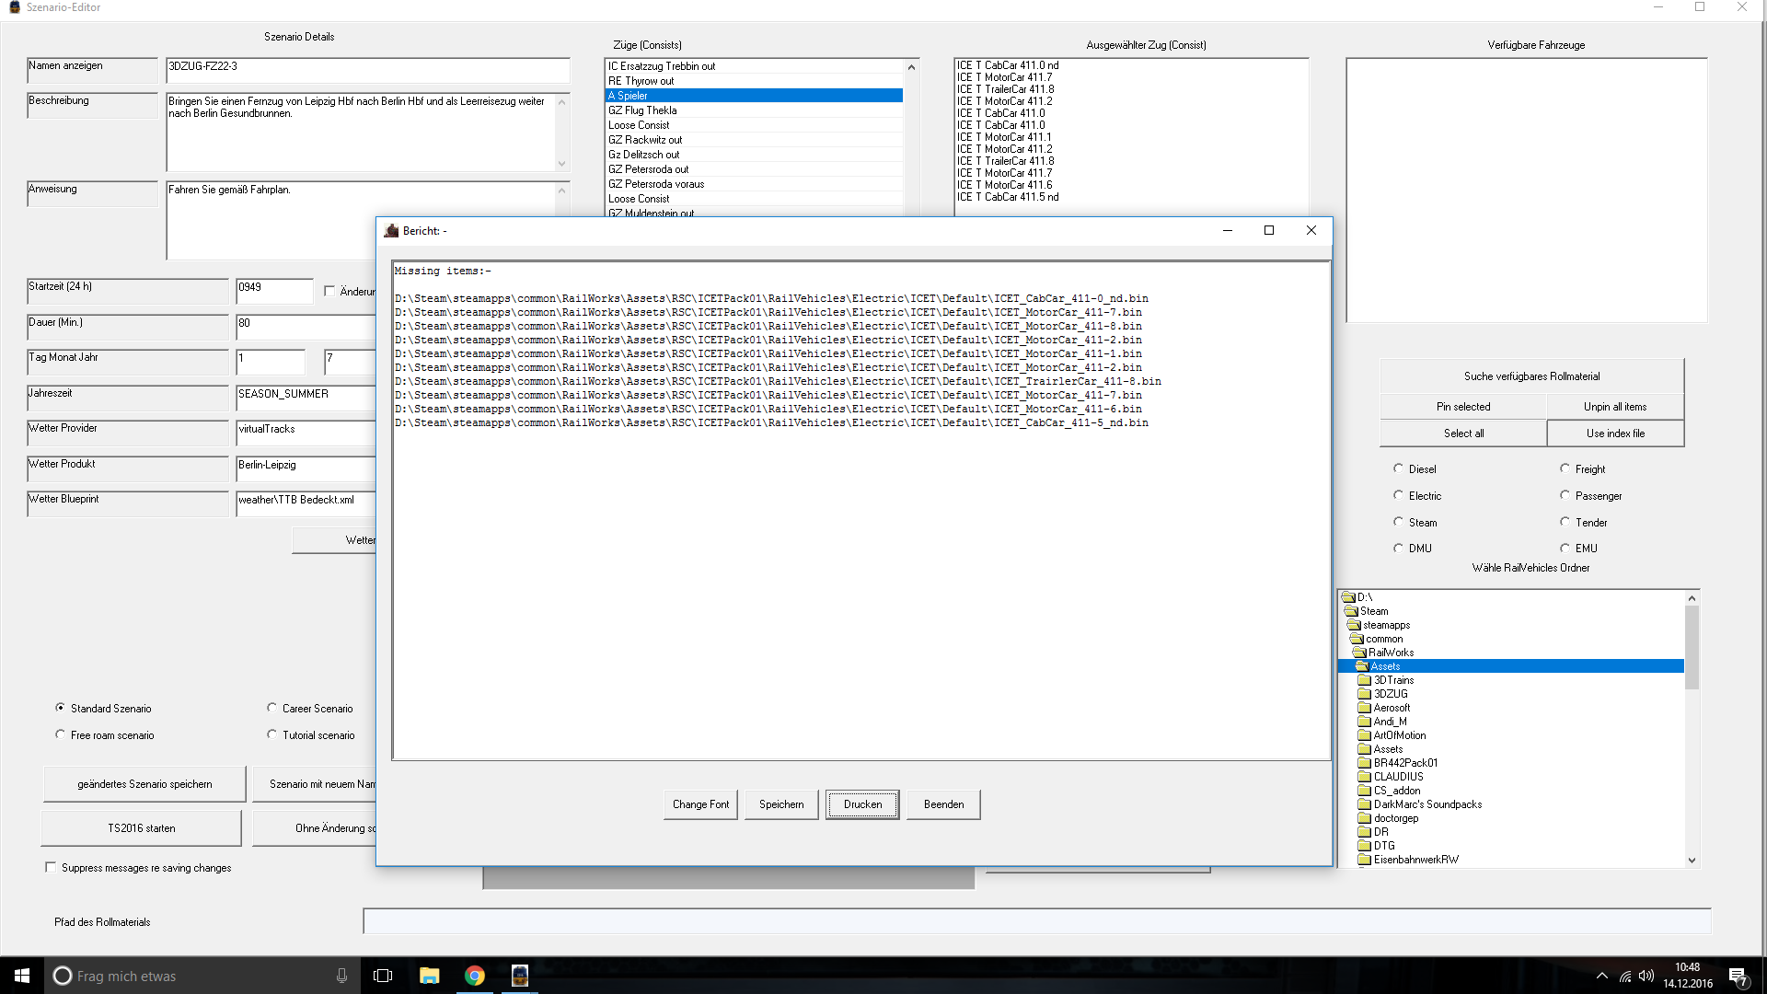Image resolution: width=1767 pixels, height=994 pixels.
Task: Open Chrome from the taskbar
Action: pyautogui.click(x=475, y=976)
